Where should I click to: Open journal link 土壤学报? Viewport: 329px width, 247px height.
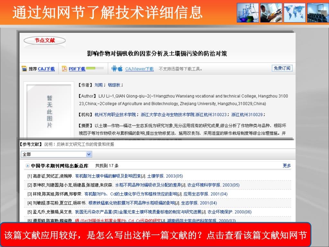(155, 176)
